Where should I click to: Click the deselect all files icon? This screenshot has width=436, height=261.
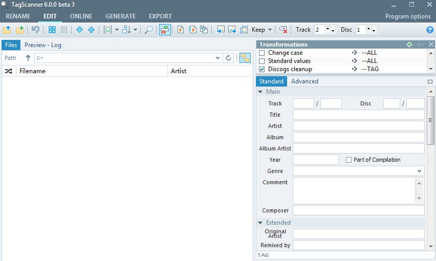pos(64,30)
